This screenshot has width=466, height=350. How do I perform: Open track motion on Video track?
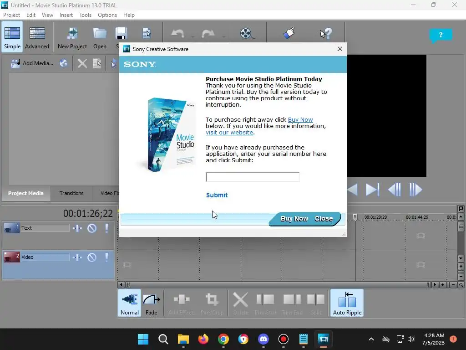tap(77, 257)
